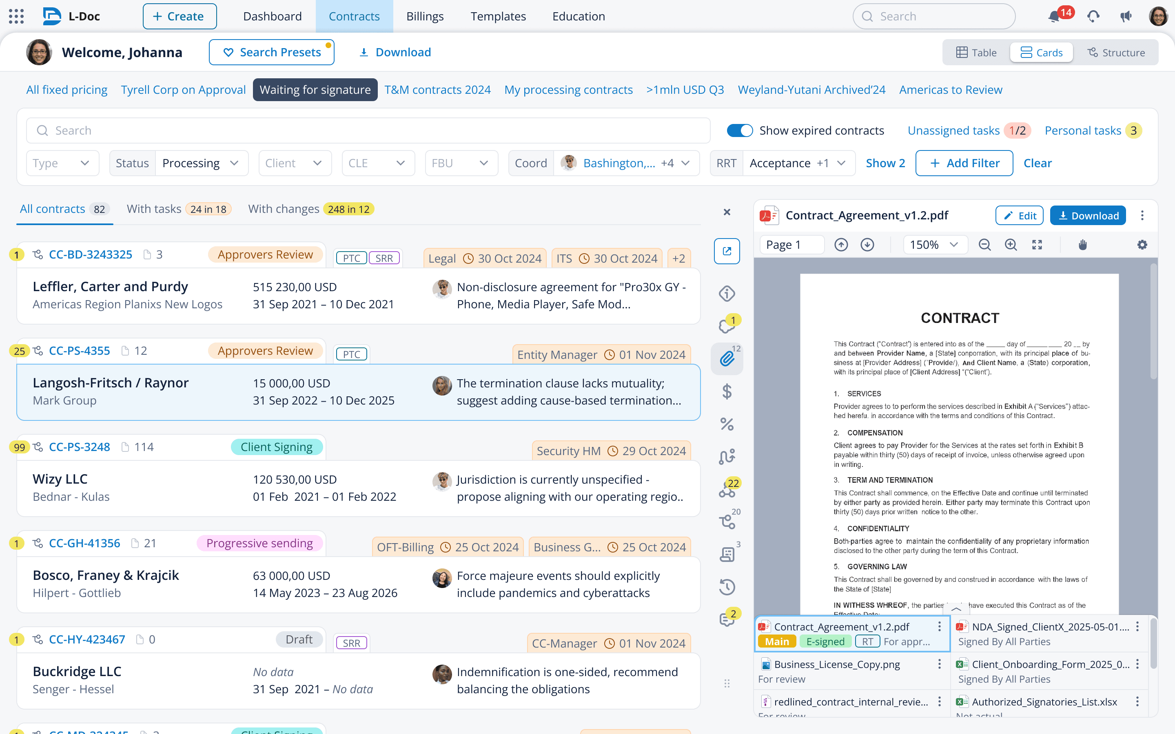Switch to Table view
Image resolution: width=1175 pixels, height=734 pixels.
[976, 53]
